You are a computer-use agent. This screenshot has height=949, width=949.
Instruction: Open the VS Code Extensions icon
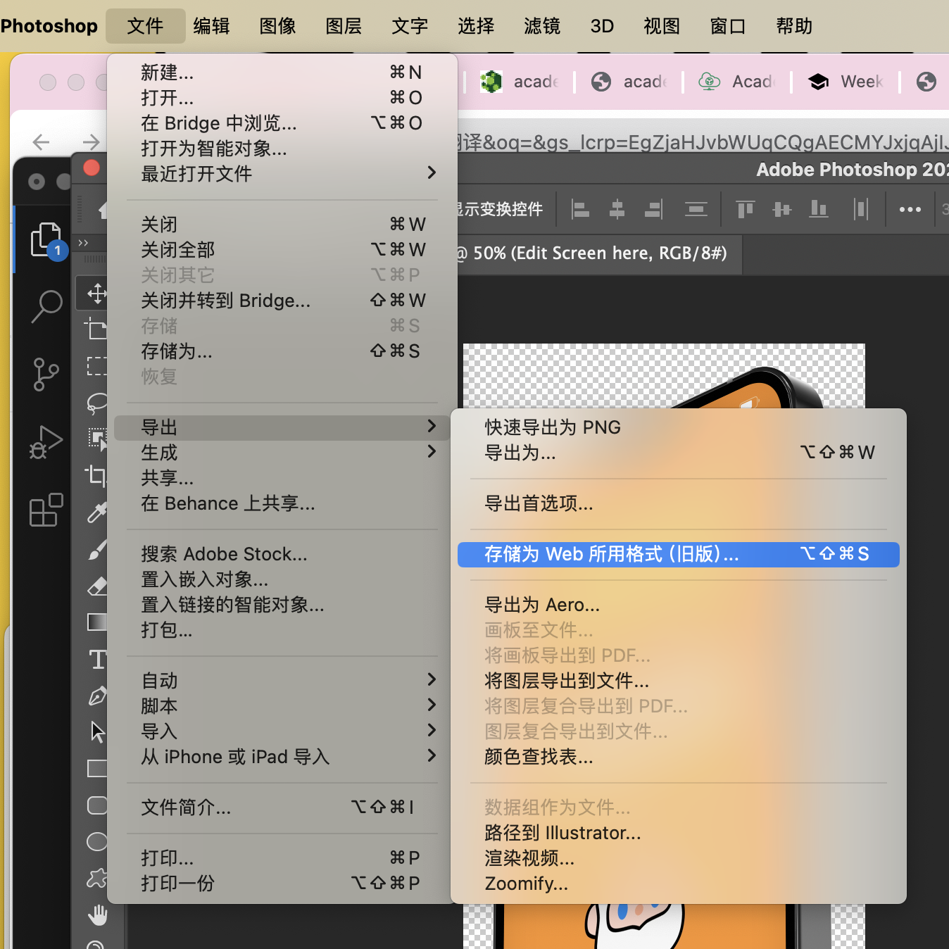coord(46,510)
